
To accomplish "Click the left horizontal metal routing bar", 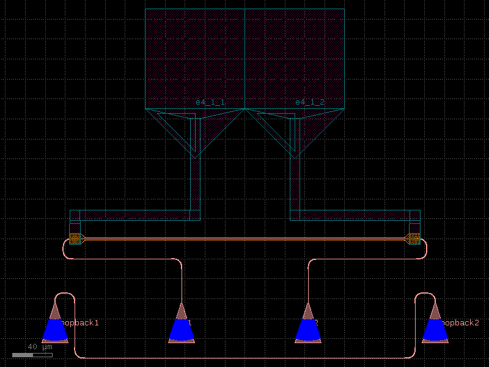I will pyautogui.click(x=135, y=215).
